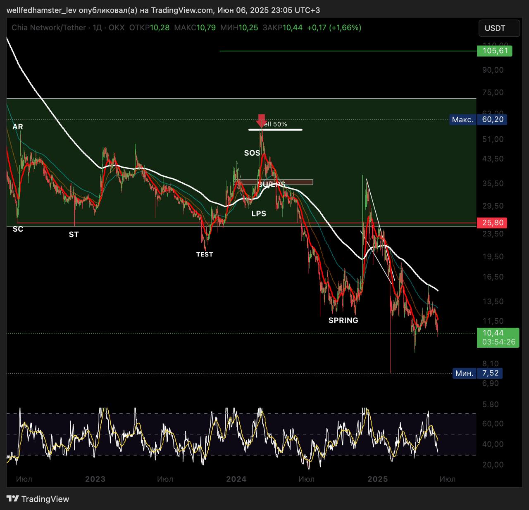Click the current price 10,44 label
Image resolution: width=529 pixels, height=510 pixels.
(x=498, y=333)
